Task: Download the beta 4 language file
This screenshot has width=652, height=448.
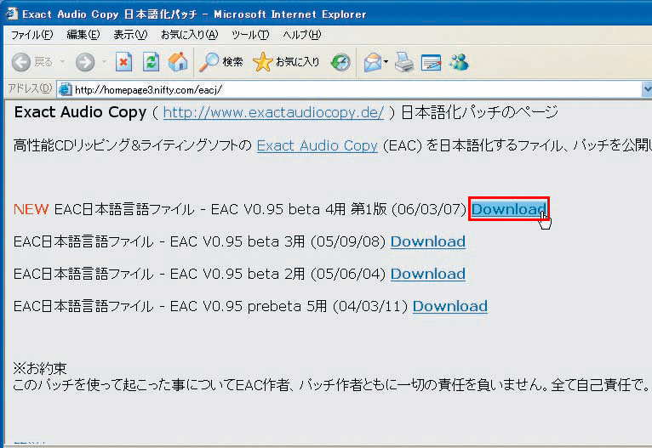Action: click(508, 209)
